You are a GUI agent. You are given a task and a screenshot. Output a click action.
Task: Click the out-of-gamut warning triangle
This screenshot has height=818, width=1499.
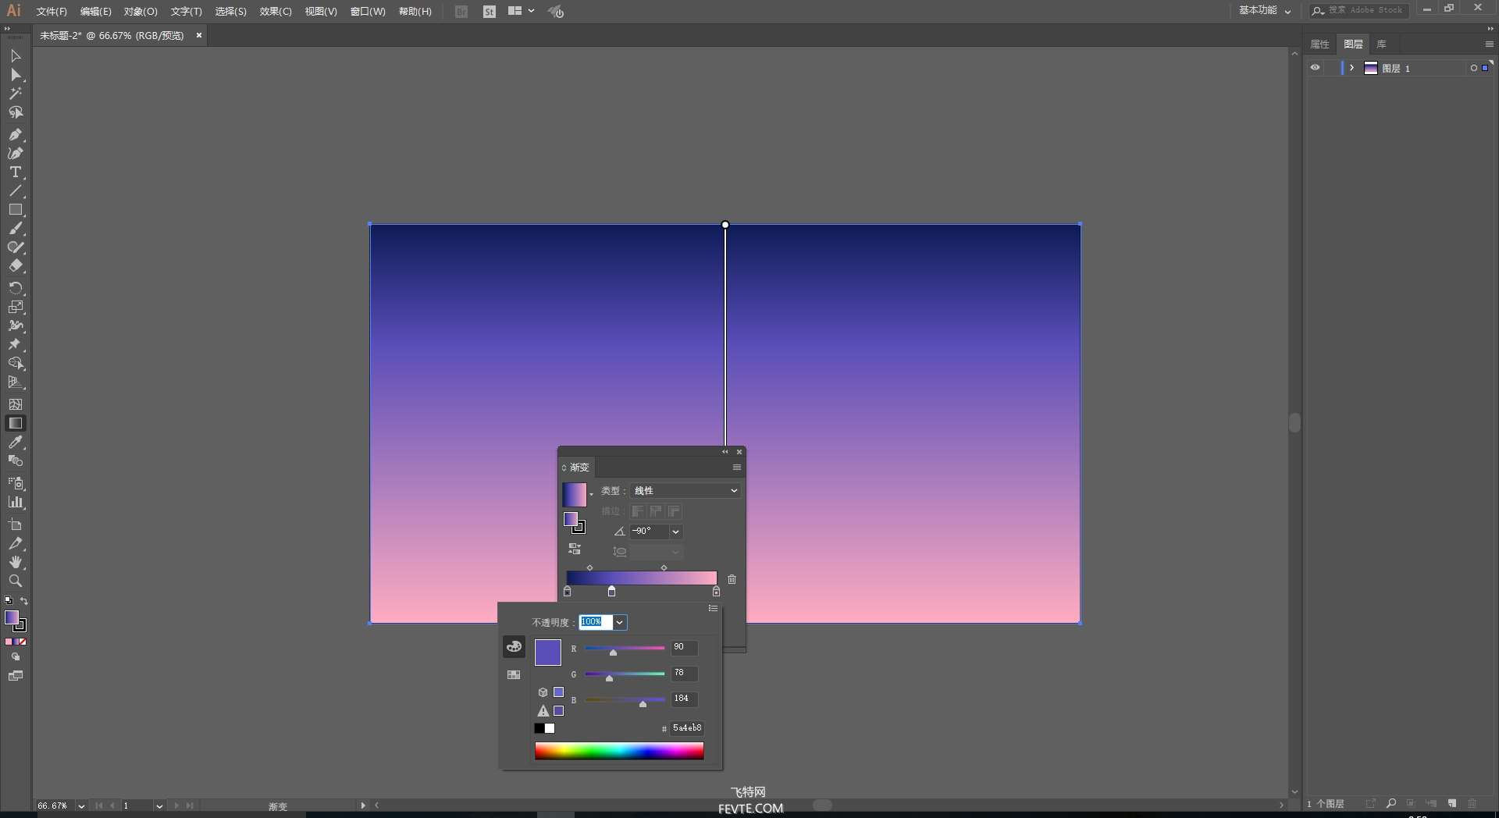[543, 711]
